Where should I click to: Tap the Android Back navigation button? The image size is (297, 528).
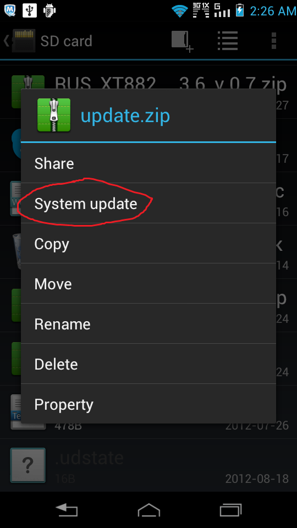coord(67,510)
